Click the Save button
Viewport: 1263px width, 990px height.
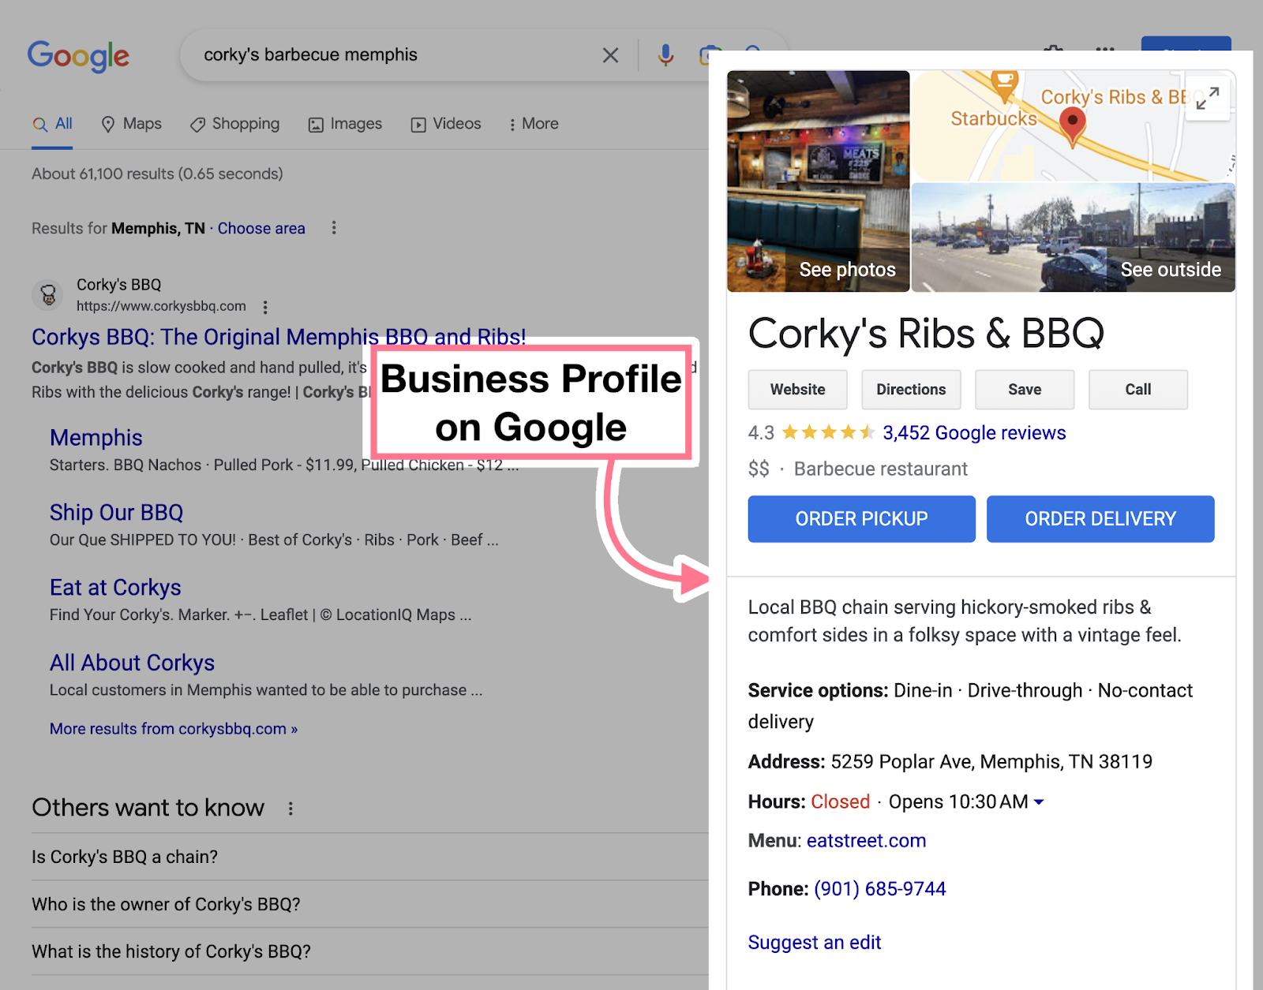point(1025,390)
